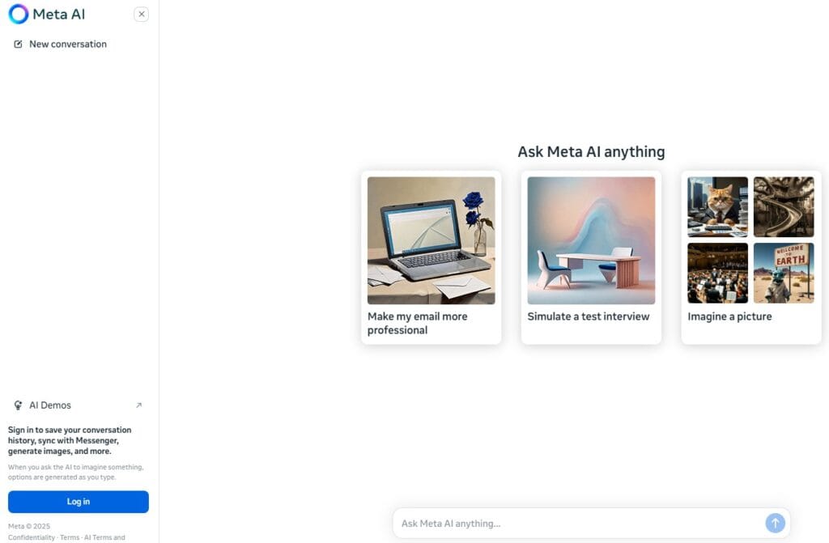
Task: Click the New conversation pencil icon
Action: (18, 44)
